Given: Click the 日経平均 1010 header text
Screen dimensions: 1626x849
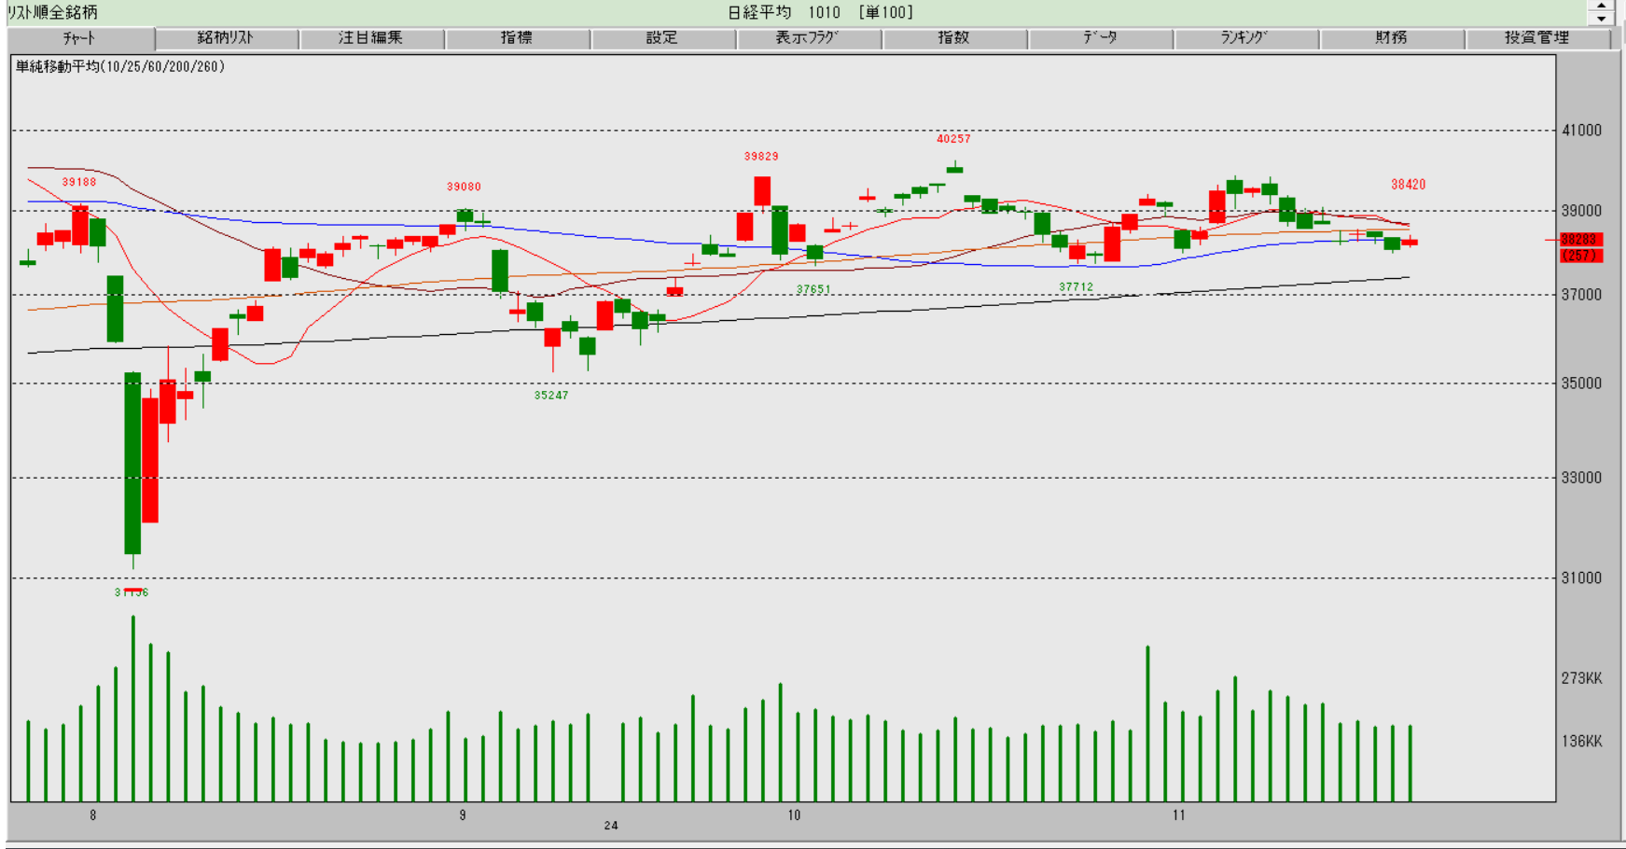Looking at the screenshot, I should [x=784, y=12].
